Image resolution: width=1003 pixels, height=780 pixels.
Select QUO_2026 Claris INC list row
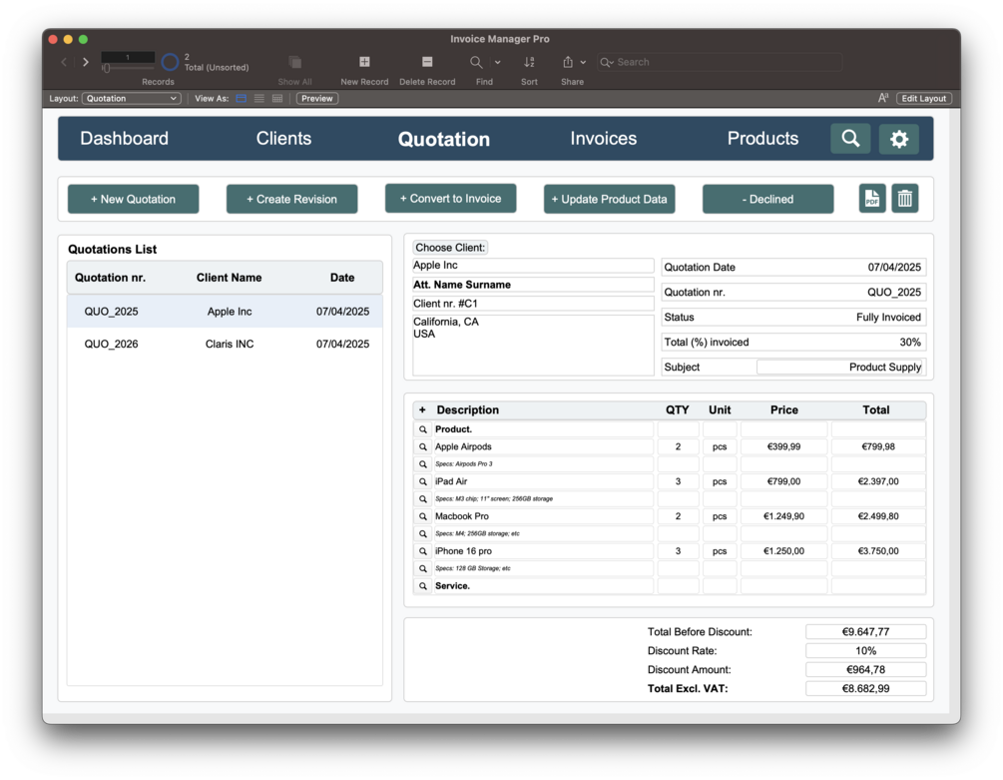pos(226,345)
